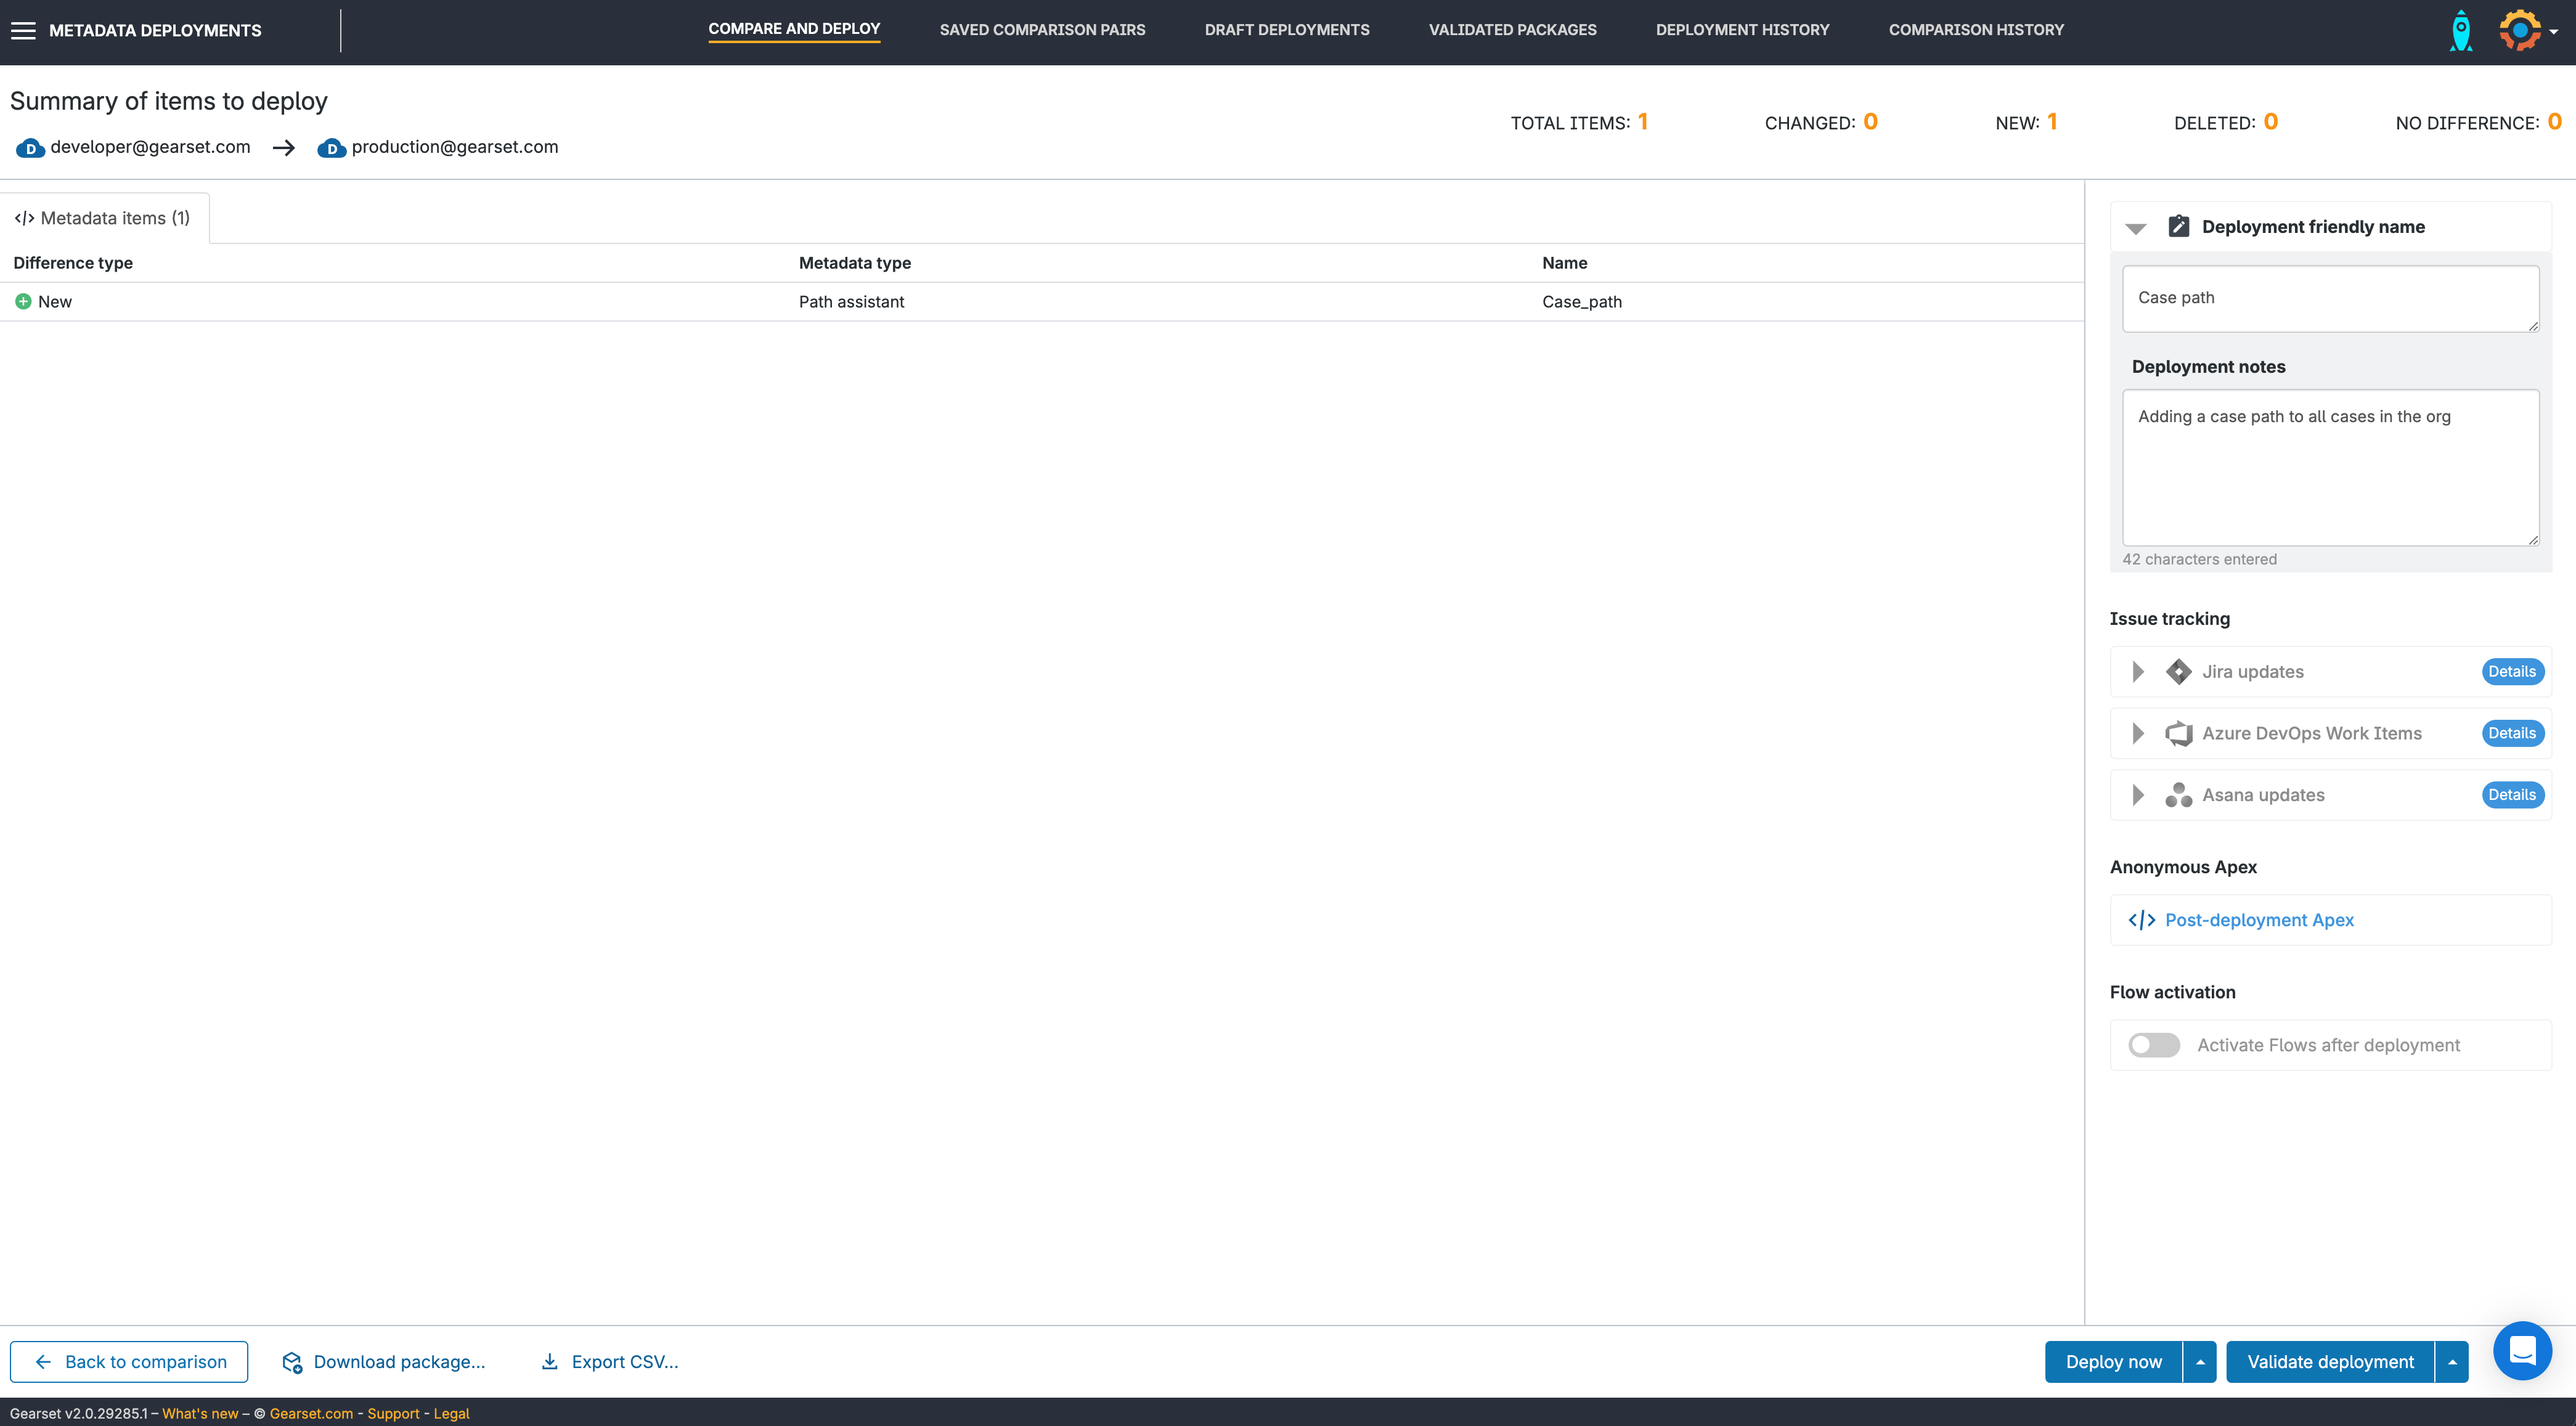This screenshot has height=1426, width=2576.
Task: Open Validate deployment dropdown arrow
Action: pyautogui.click(x=2452, y=1362)
